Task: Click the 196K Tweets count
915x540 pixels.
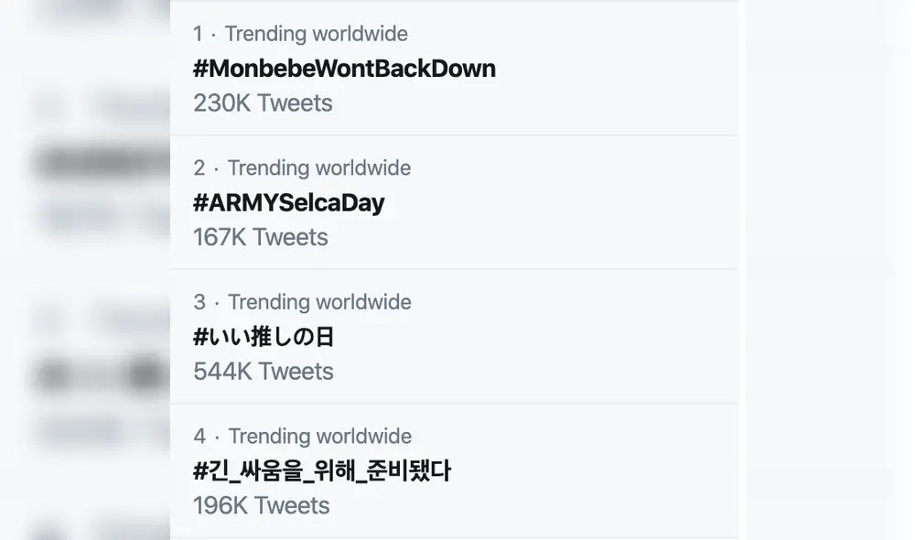Action: 261,505
